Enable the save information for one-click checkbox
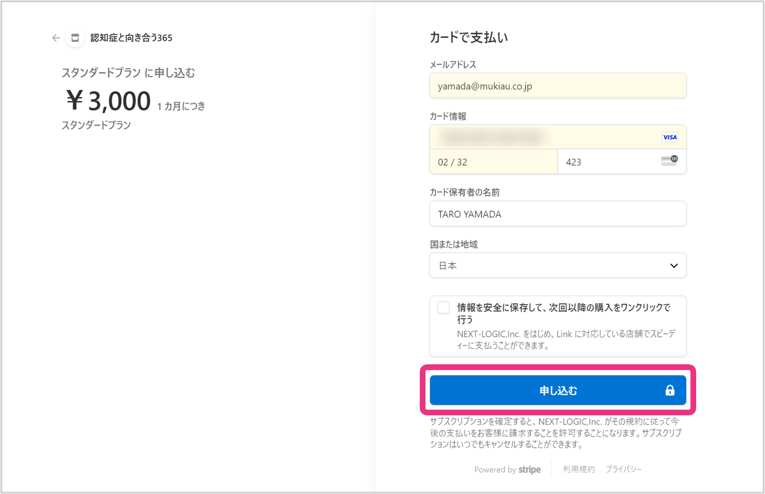Viewport: 765px width, 494px height. pos(443,308)
